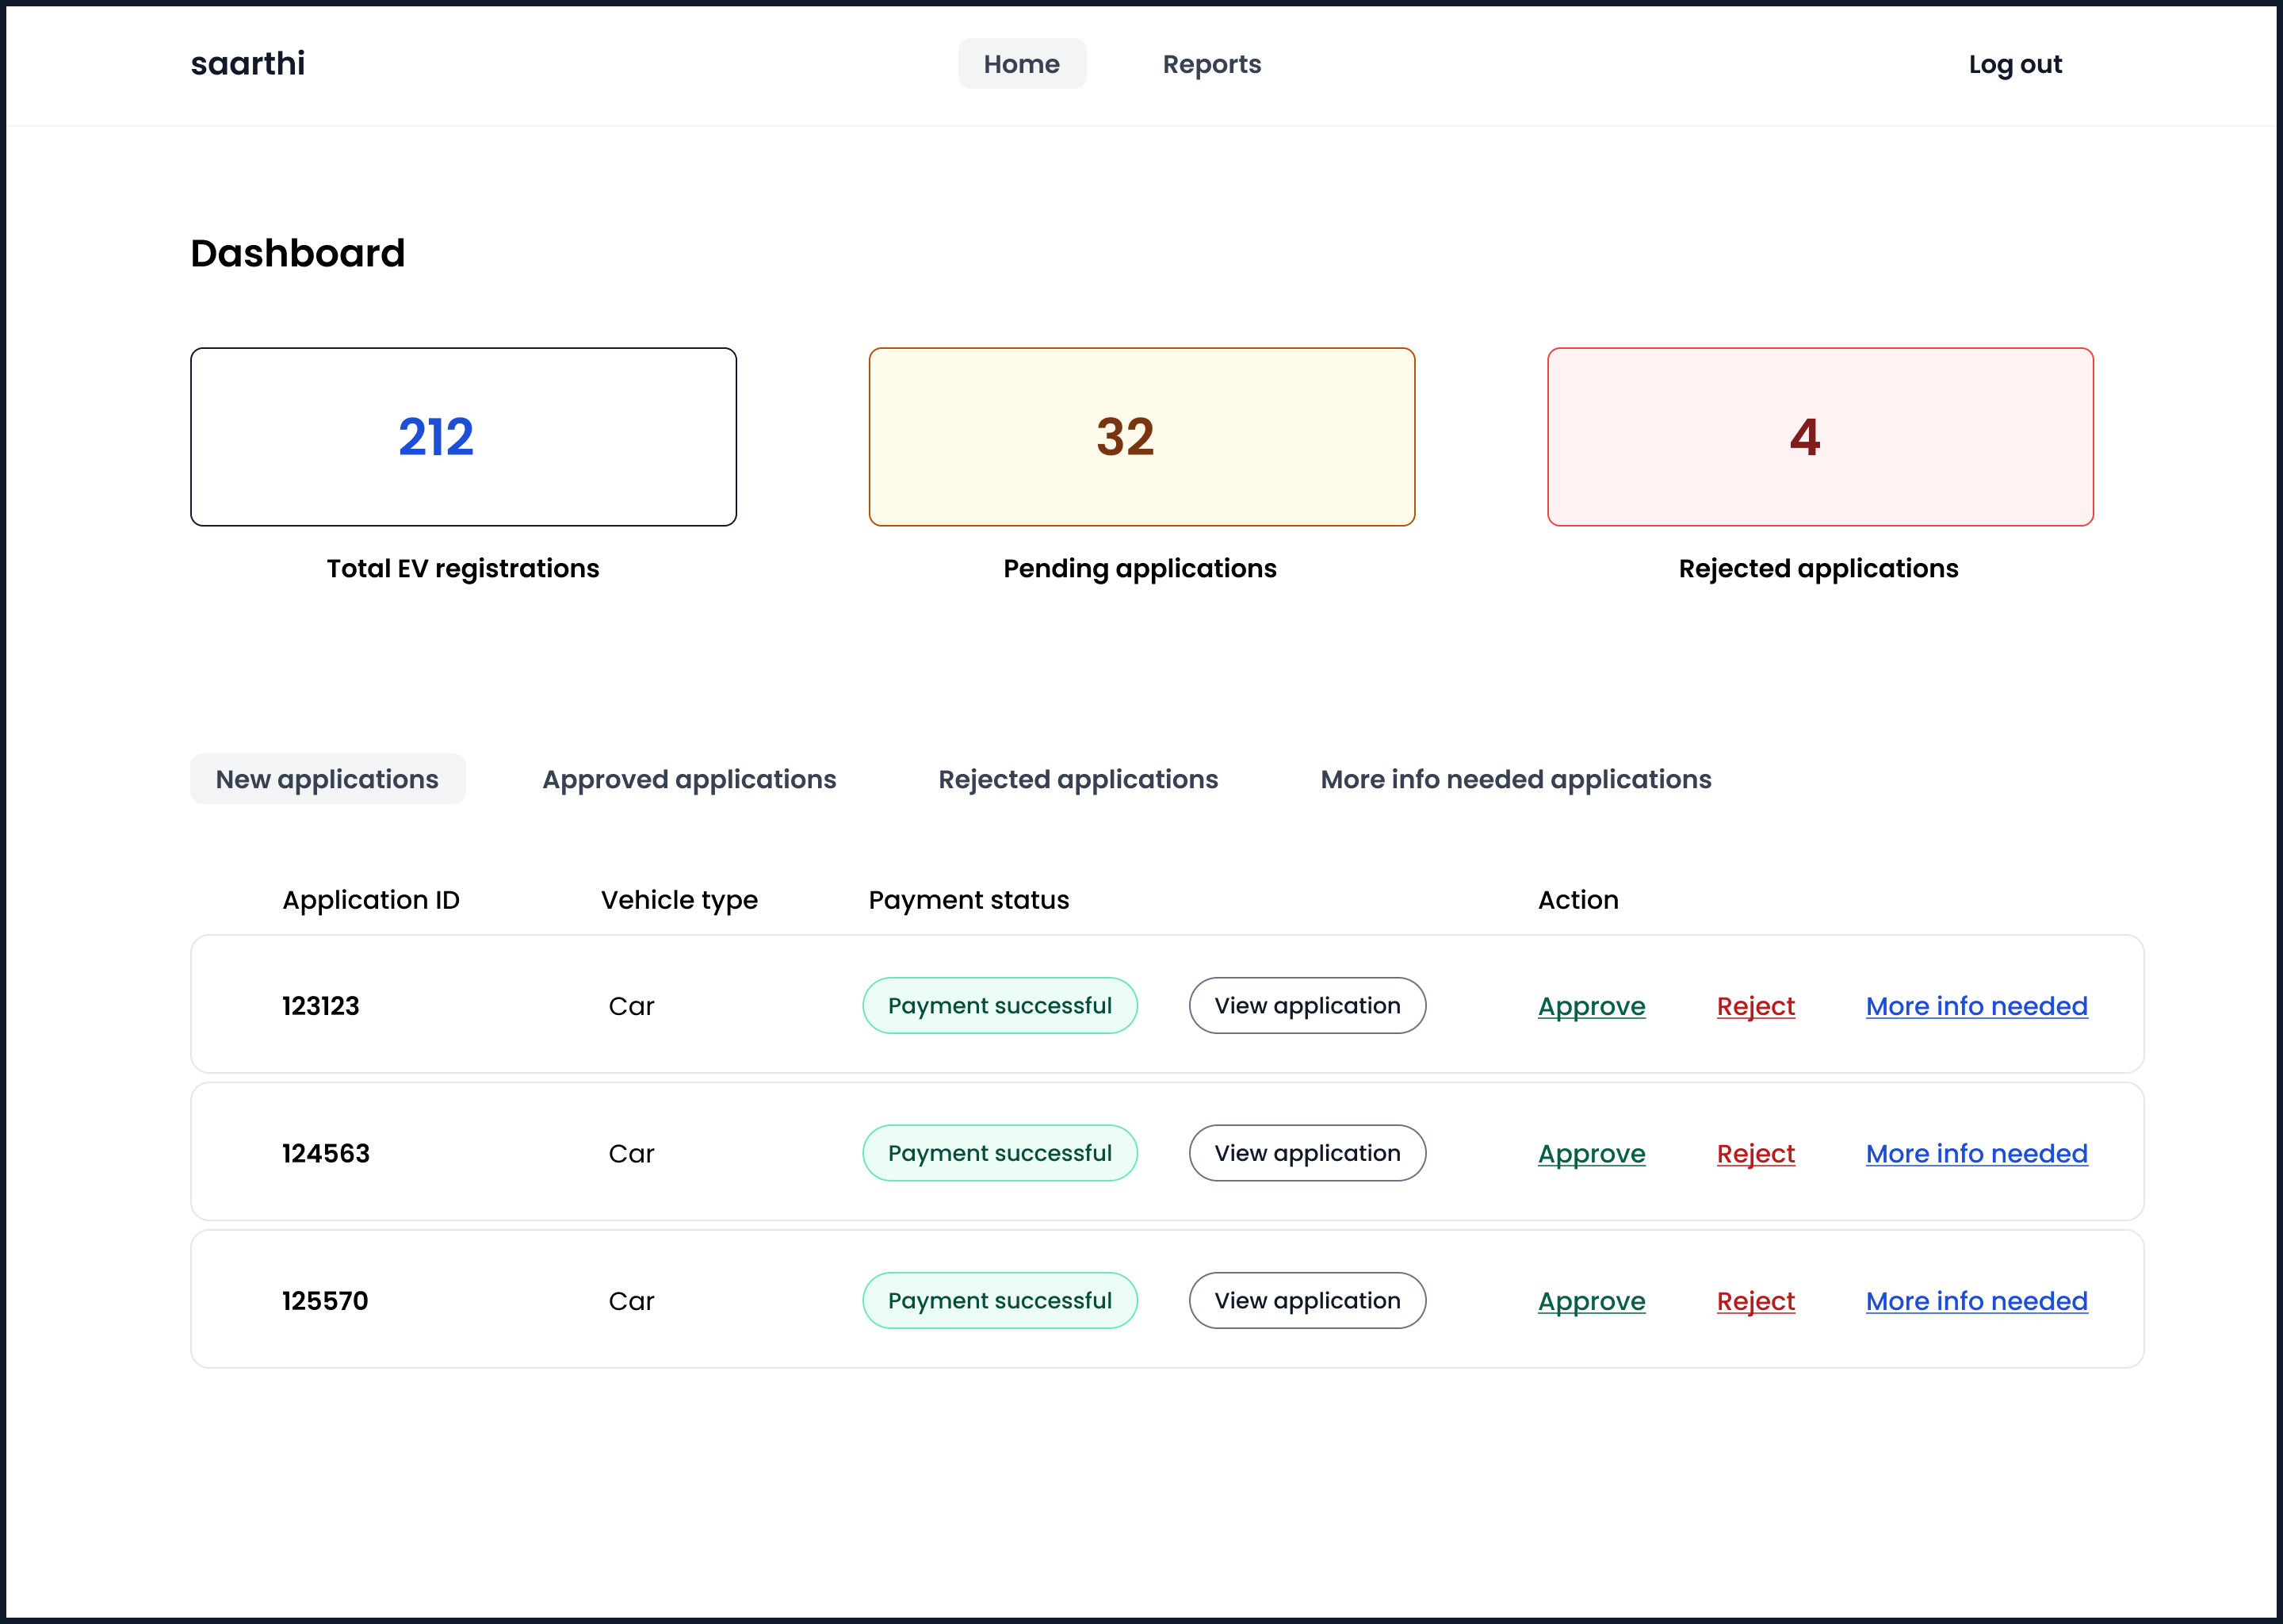The height and width of the screenshot is (1624, 2283).
Task: Switch to Approved applications tab
Action: 689,779
